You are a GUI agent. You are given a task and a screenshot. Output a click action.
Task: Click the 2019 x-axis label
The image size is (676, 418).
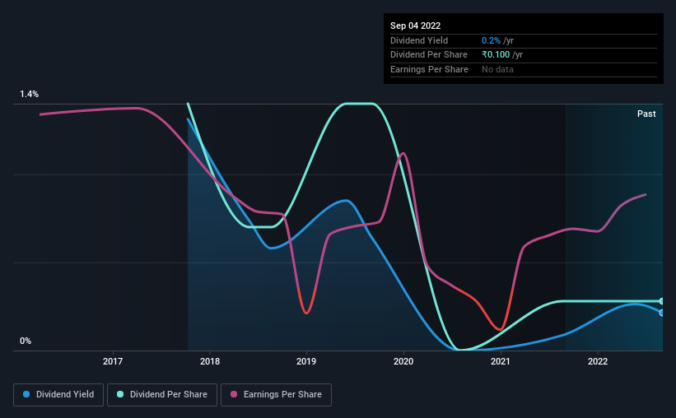[306, 361]
